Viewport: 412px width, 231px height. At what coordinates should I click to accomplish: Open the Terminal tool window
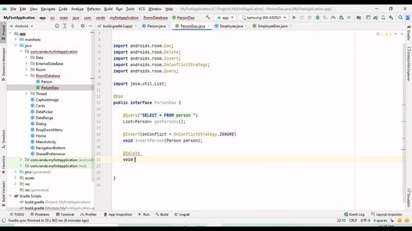pos(65,214)
